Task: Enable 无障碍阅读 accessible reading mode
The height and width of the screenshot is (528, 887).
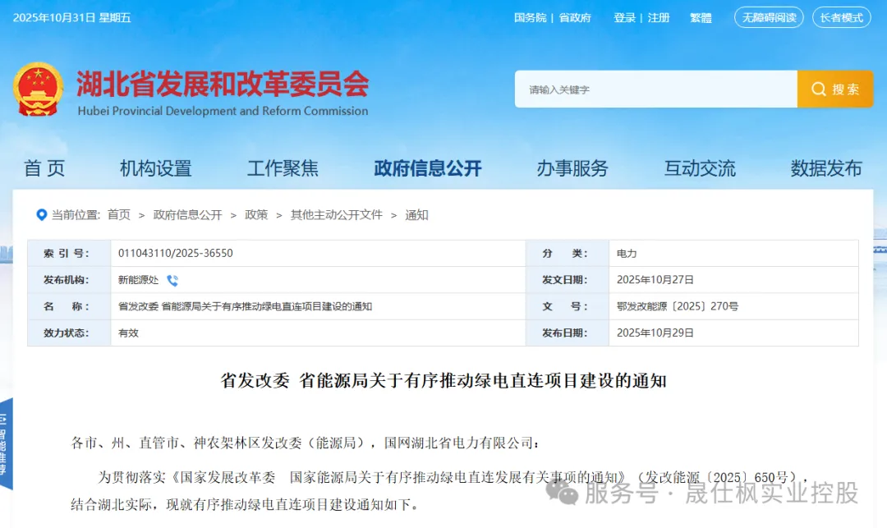Action: pos(768,17)
